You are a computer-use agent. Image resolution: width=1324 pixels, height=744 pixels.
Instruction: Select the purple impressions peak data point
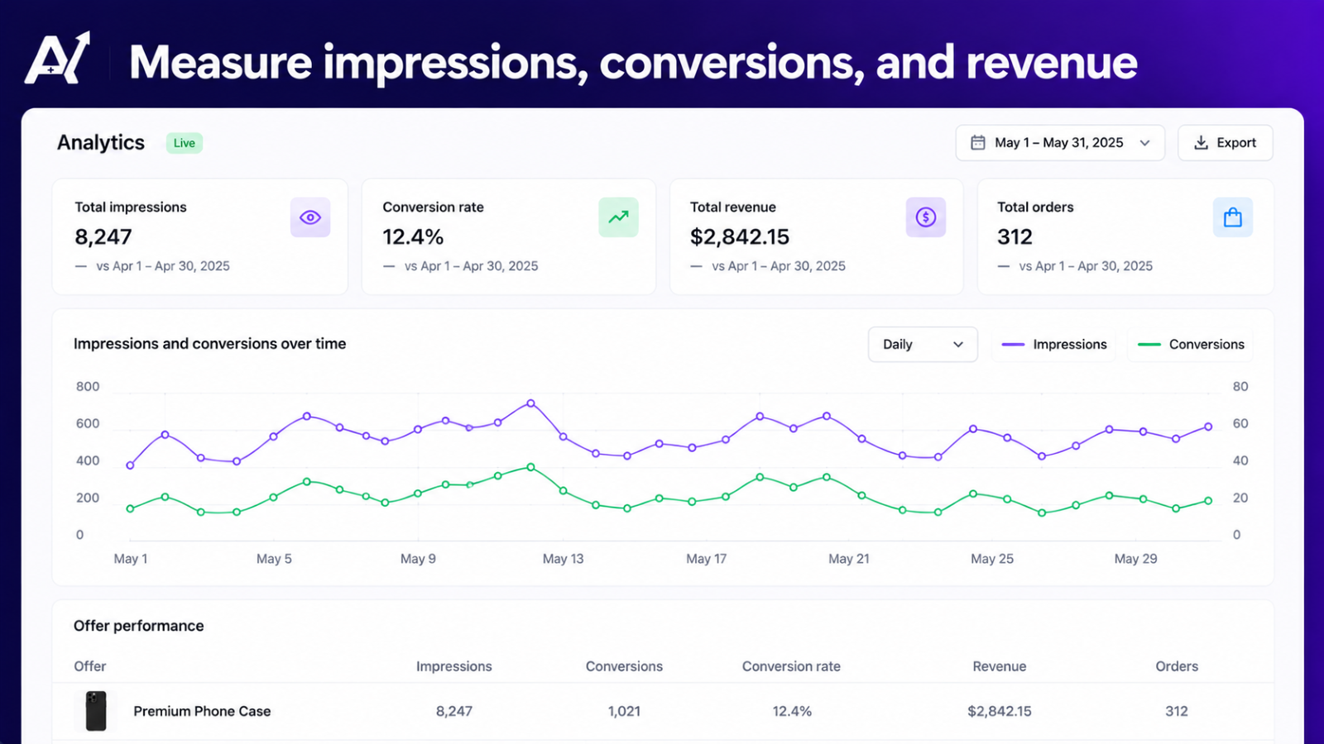(531, 403)
